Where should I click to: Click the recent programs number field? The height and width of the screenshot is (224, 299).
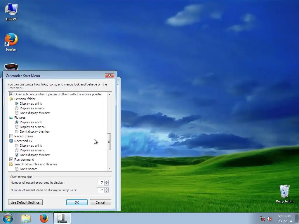pos(101,183)
